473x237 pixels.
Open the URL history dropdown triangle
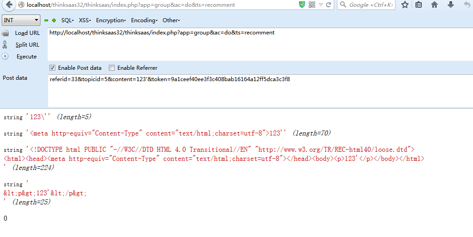[321, 5]
